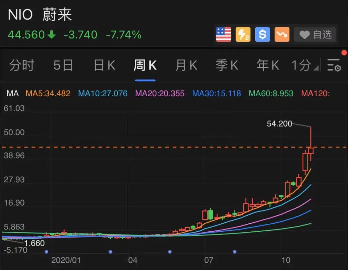Tap the orange downtrend chart icon
This screenshot has width=348, height=270.
[282, 34]
